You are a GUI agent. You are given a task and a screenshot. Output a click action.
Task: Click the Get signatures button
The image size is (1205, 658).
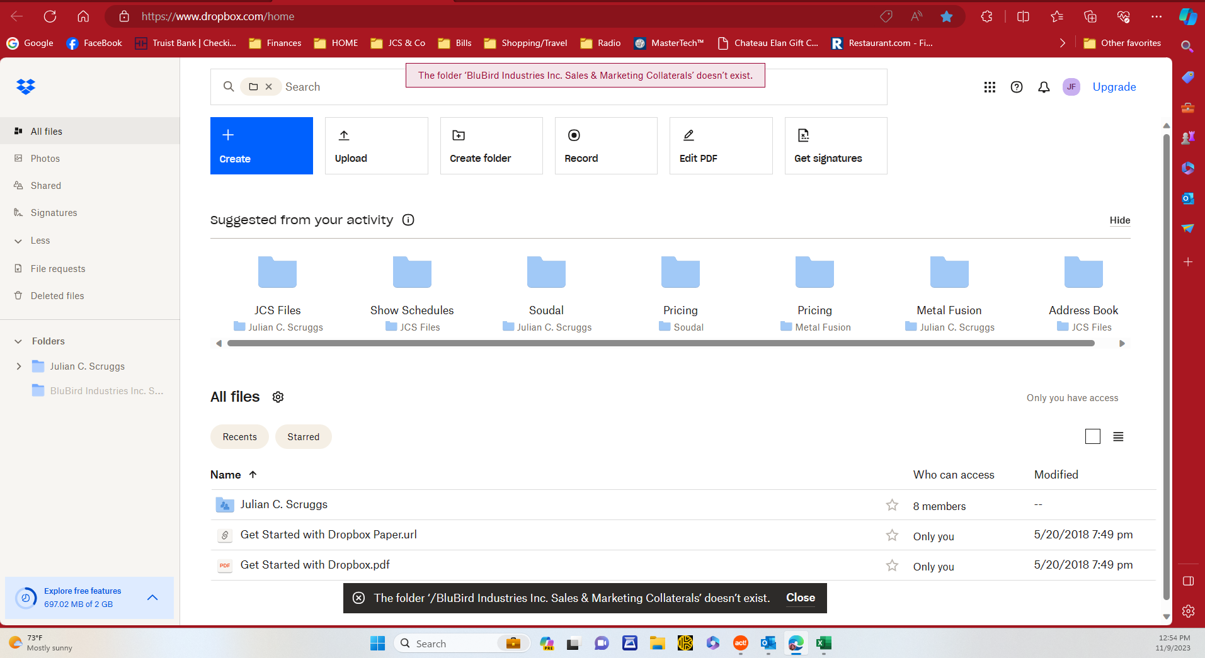pos(836,145)
